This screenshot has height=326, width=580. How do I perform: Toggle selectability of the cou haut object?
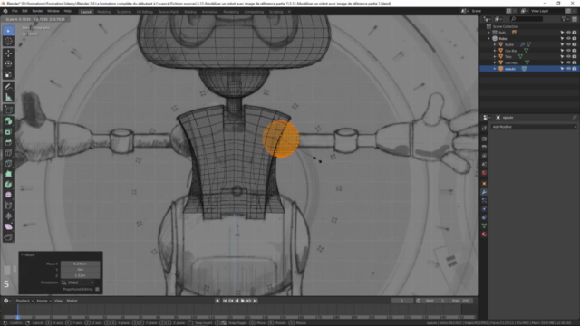[562, 62]
